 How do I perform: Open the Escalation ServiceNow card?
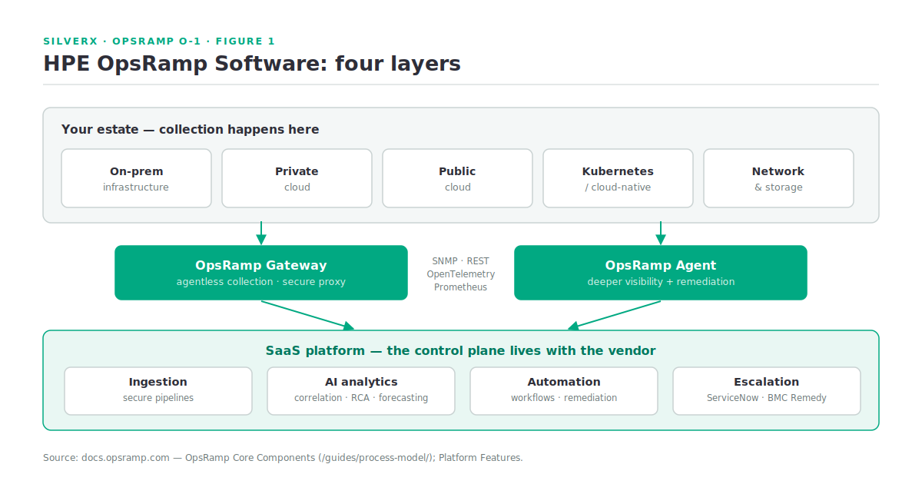(767, 391)
